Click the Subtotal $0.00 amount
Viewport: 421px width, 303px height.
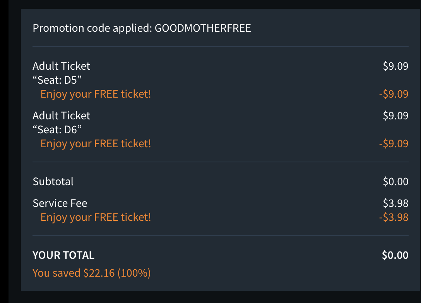[395, 181]
